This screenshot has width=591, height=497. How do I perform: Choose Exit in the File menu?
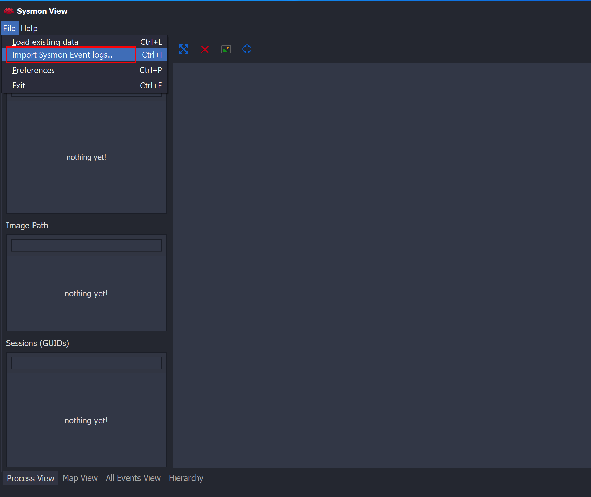click(85, 86)
